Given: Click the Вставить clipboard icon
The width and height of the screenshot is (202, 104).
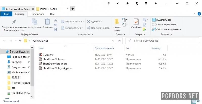Looking at the screenshot, I should click(x=47, y=22).
